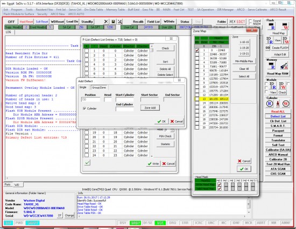
Task: Click the Cylinder write (W) circle icon
Action: click(286, 104)
